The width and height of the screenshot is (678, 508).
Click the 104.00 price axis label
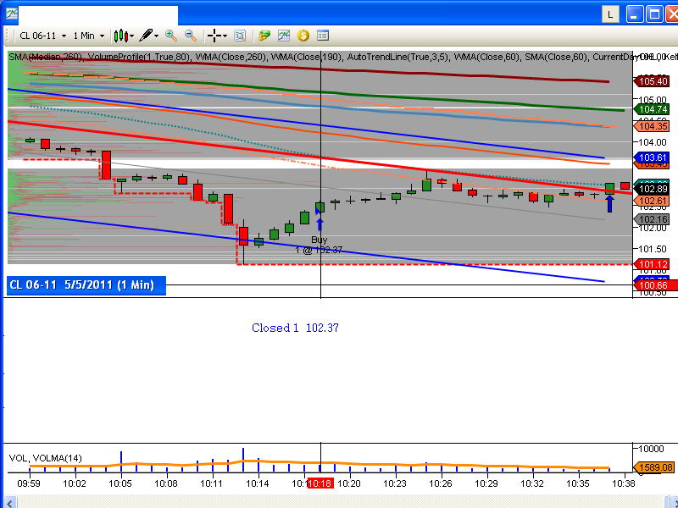pyautogui.click(x=653, y=142)
